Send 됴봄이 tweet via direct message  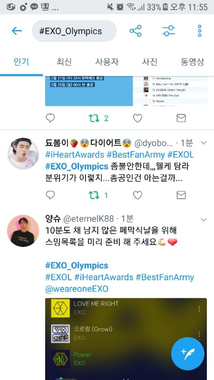pyautogui.click(x=181, y=195)
